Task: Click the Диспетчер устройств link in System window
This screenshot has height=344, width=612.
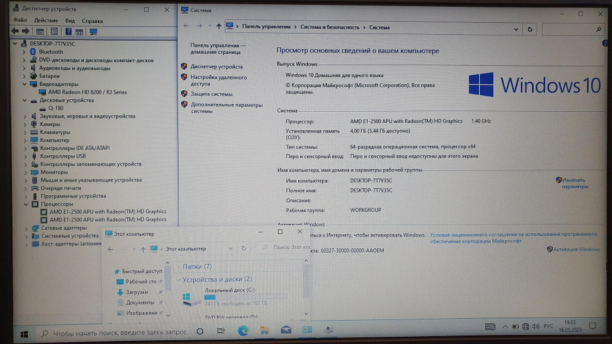Action: coord(216,67)
